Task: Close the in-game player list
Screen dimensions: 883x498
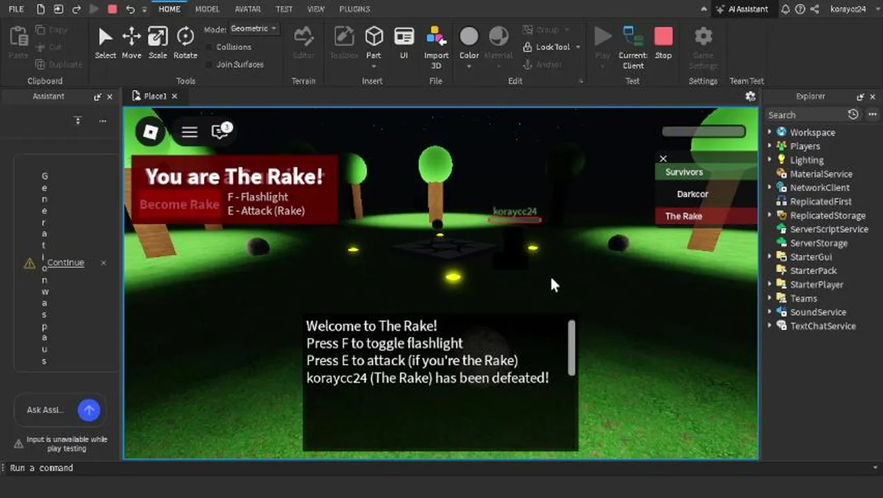Action: tap(663, 158)
